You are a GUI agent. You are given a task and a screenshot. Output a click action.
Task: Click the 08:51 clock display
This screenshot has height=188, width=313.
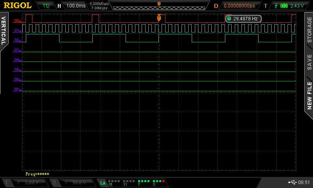(x=304, y=182)
